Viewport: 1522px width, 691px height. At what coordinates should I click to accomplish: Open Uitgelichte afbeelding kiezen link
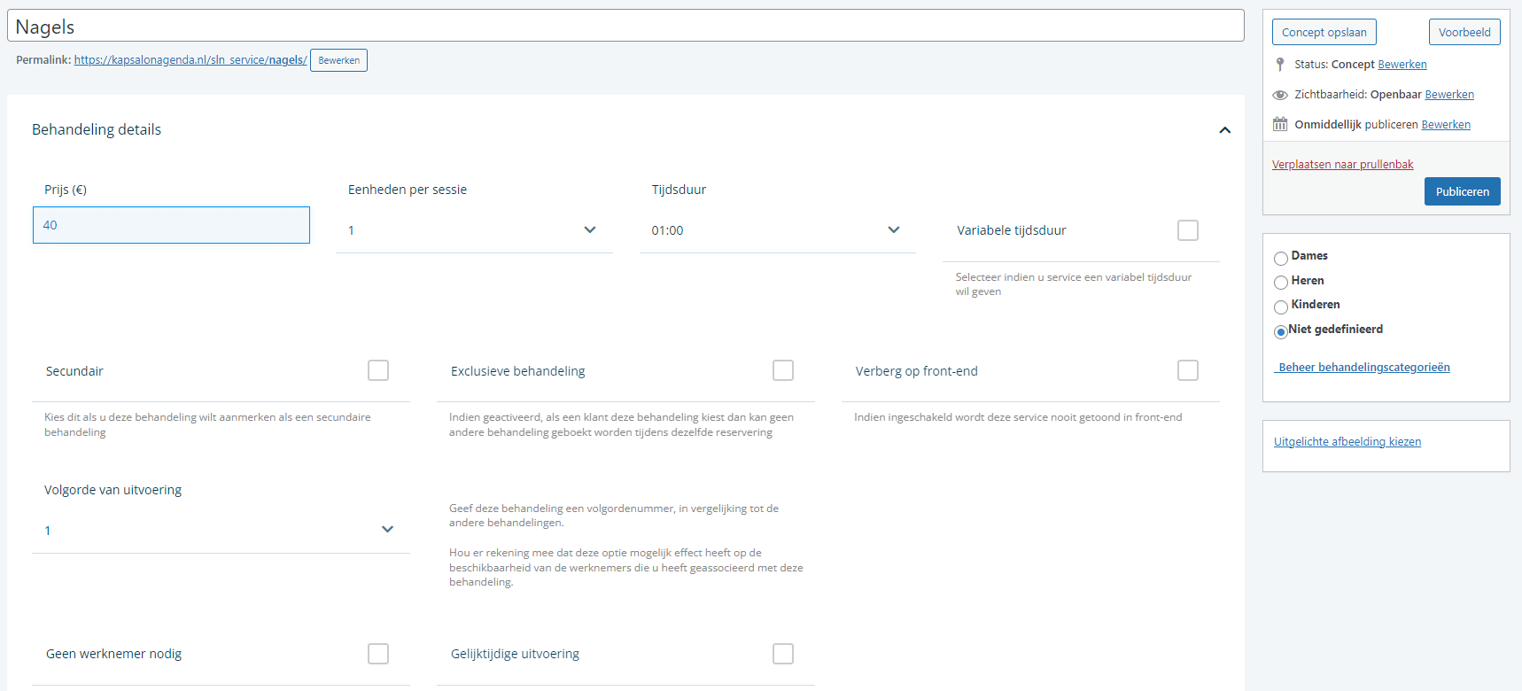1347,442
